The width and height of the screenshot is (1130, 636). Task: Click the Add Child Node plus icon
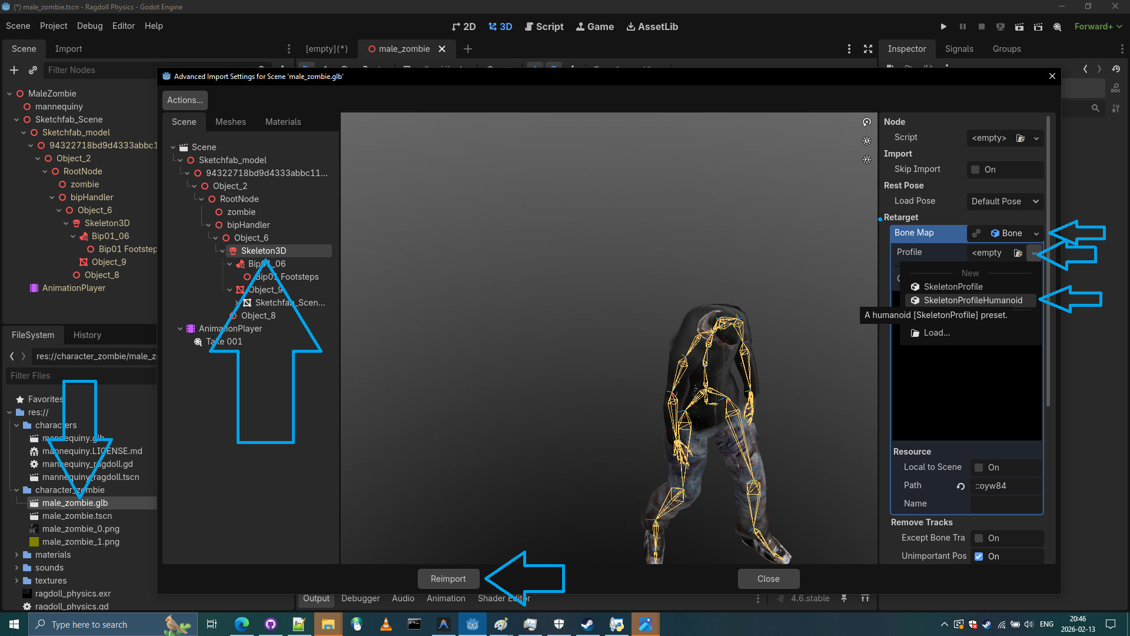14,70
